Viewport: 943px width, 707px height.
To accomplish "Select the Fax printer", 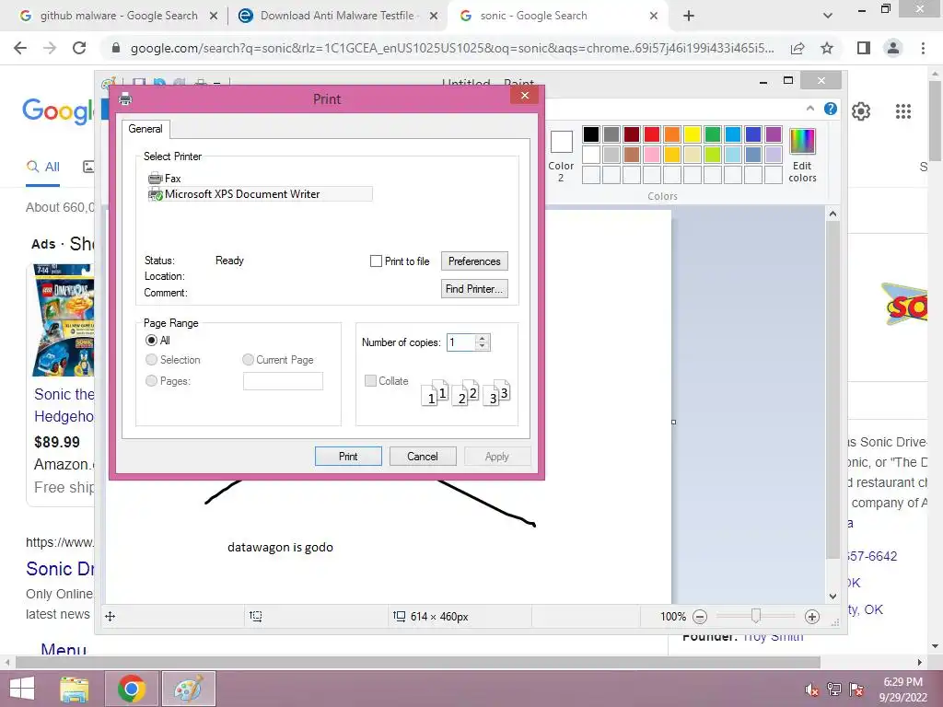I will tap(165, 178).
